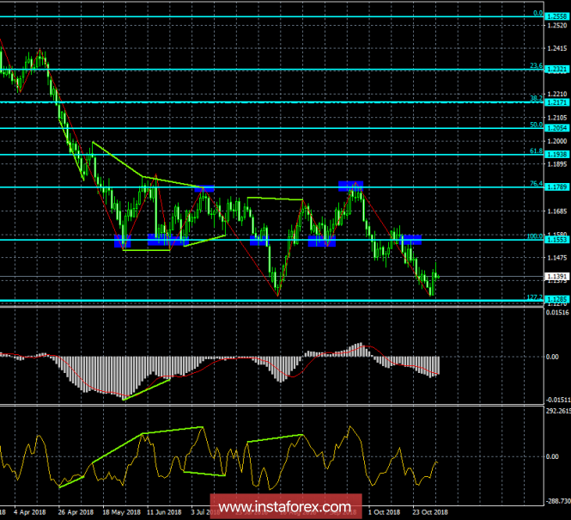Select the 76.4 Fibonacci line label 1.1789
Viewport: 571px width, 520px height.
555,187
